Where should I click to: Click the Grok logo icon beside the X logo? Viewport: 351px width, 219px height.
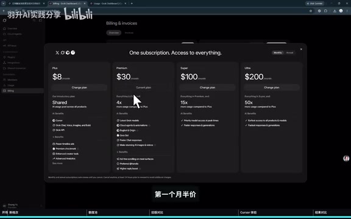[x=62, y=52]
